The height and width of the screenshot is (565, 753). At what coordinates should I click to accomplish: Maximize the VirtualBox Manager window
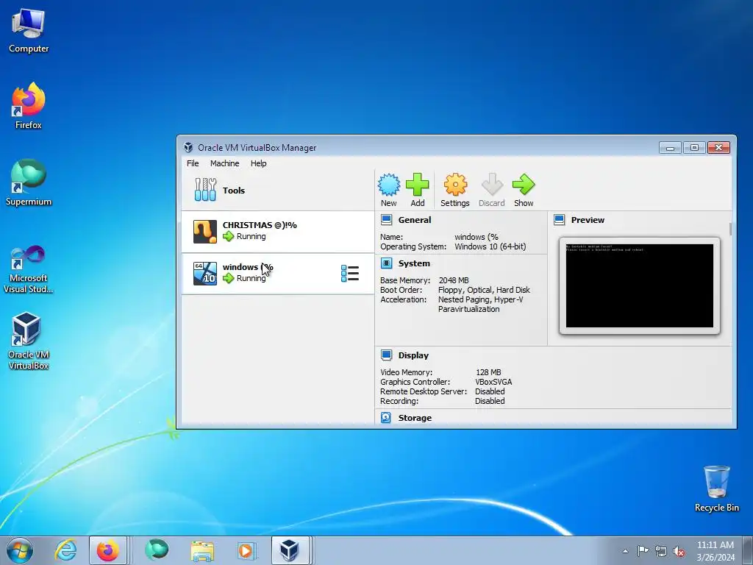click(x=694, y=147)
